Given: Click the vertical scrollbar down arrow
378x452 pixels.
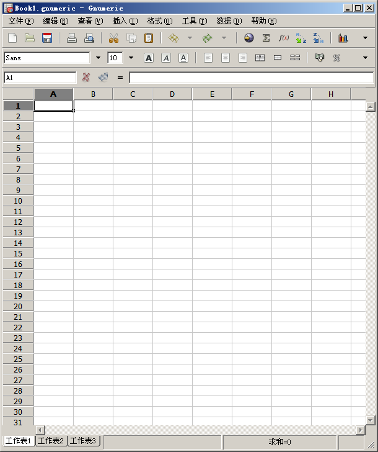Looking at the screenshot, I should pyautogui.click(x=370, y=420).
